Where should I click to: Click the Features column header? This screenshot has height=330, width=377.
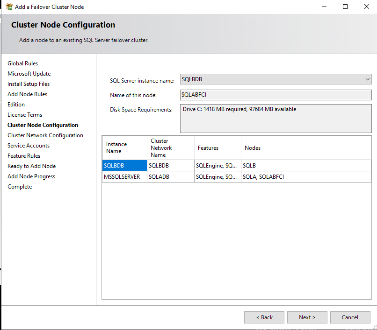pyautogui.click(x=217, y=147)
